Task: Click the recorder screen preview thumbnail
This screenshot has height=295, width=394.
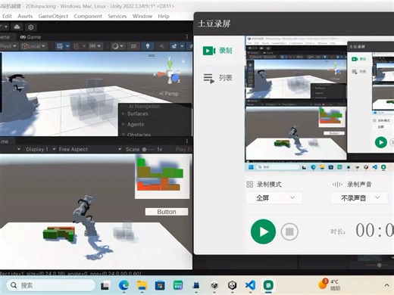Action: (319, 104)
